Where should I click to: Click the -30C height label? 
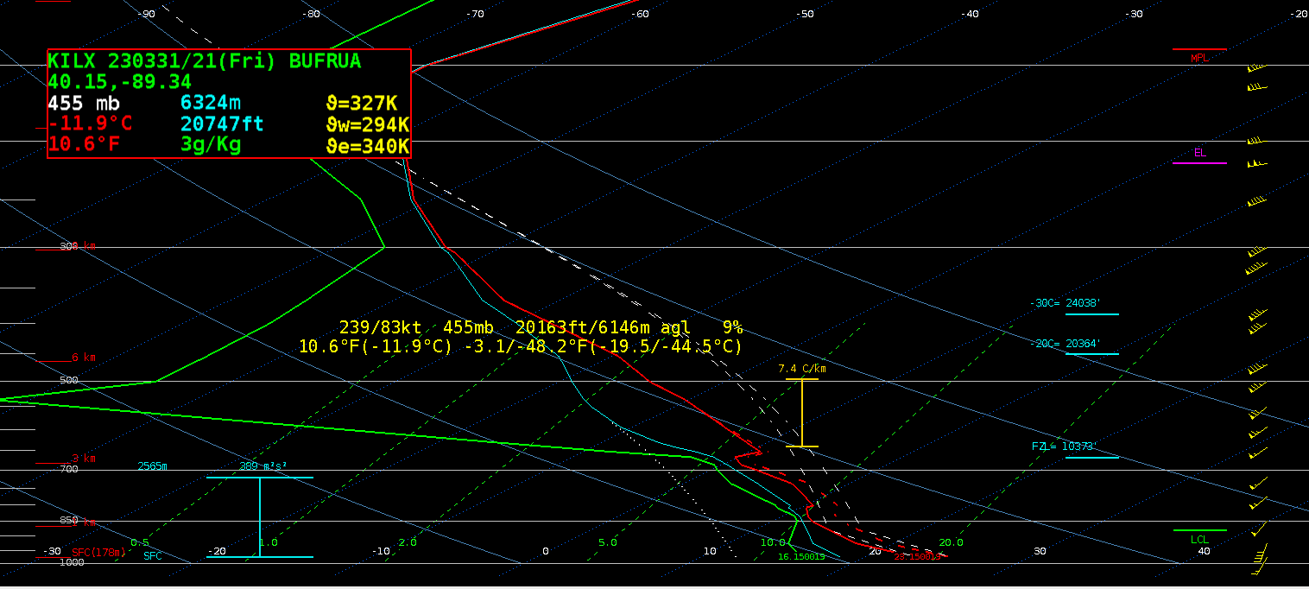pyautogui.click(x=1066, y=304)
